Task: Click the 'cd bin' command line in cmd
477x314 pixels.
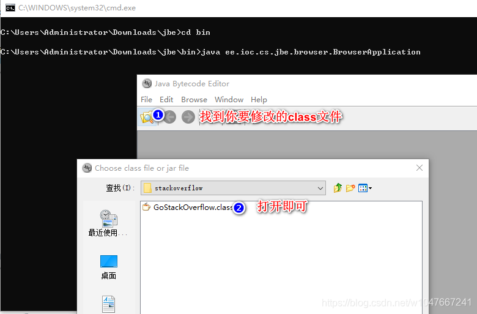Action: point(105,32)
